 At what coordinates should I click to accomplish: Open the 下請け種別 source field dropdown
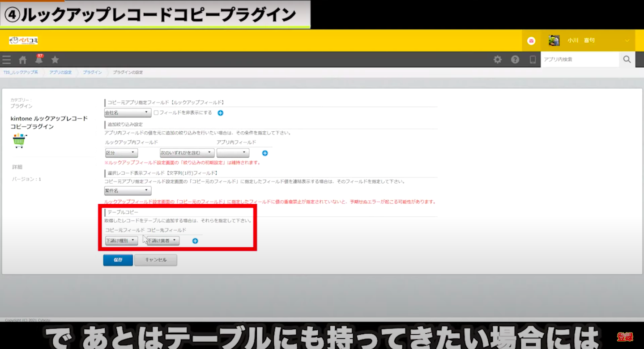[x=121, y=241]
